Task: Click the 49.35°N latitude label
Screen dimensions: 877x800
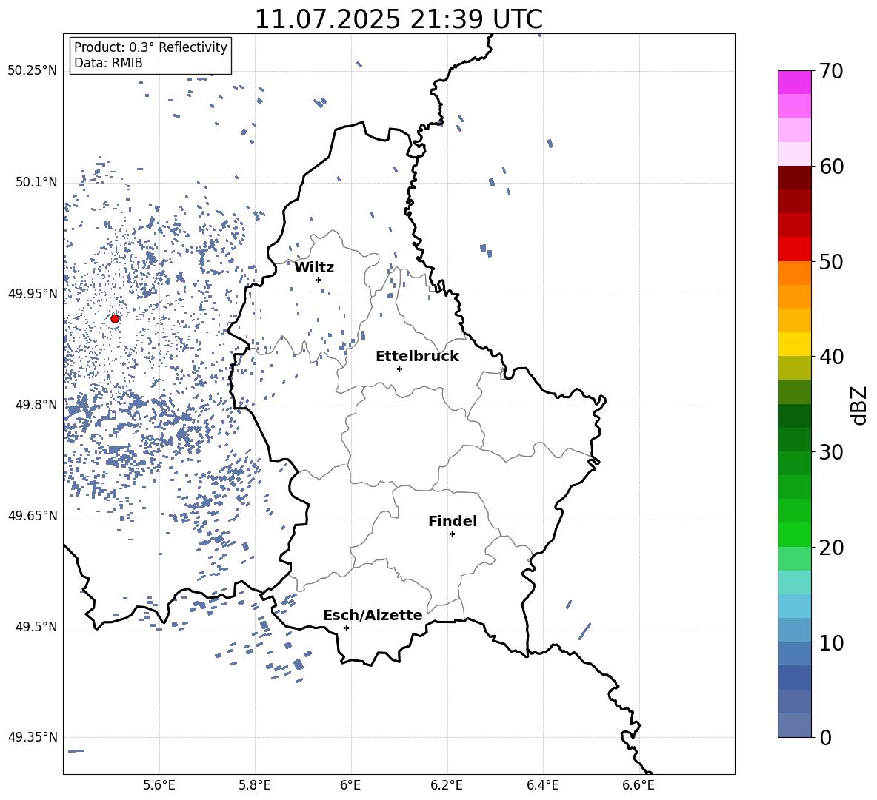Action: tap(33, 737)
